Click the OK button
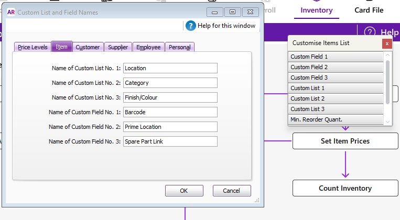400x220 pixels. (x=183, y=191)
